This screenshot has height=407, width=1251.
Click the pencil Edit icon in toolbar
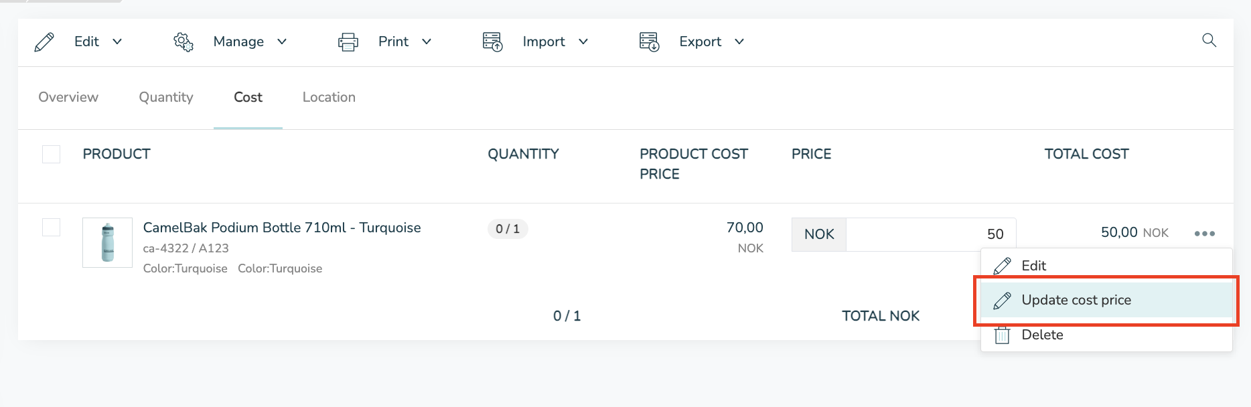(44, 42)
